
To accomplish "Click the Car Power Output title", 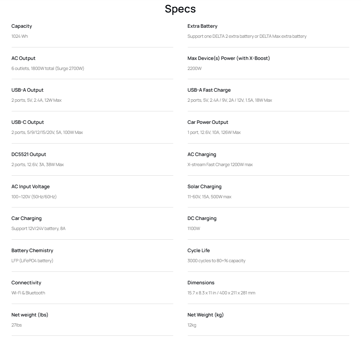I will point(208,122).
